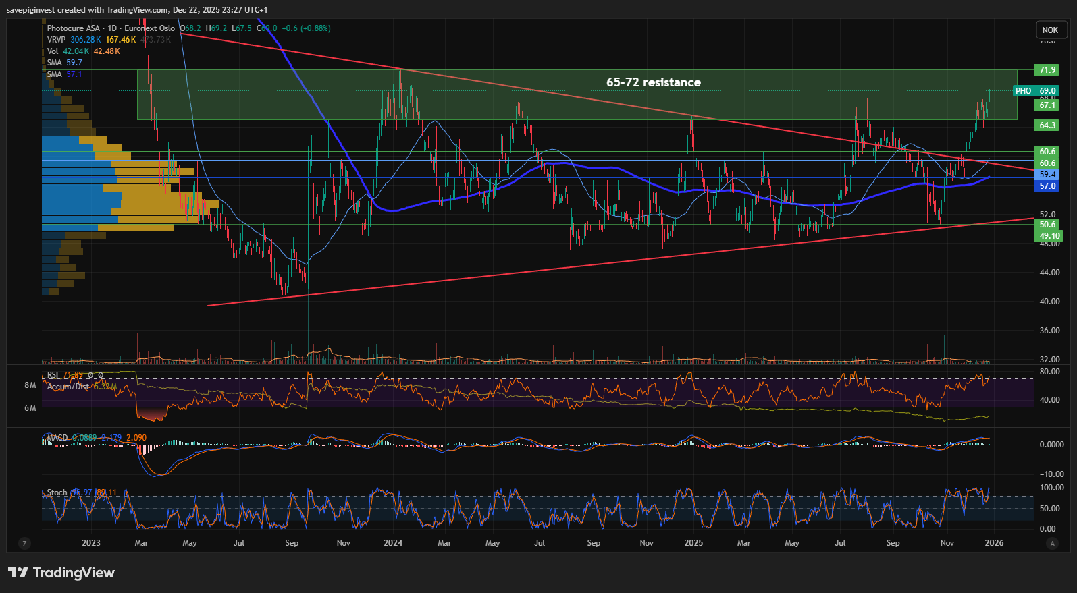The image size is (1077, 593).
Task: Click the green 49.10 price label
Action: tap(1049, 236)
